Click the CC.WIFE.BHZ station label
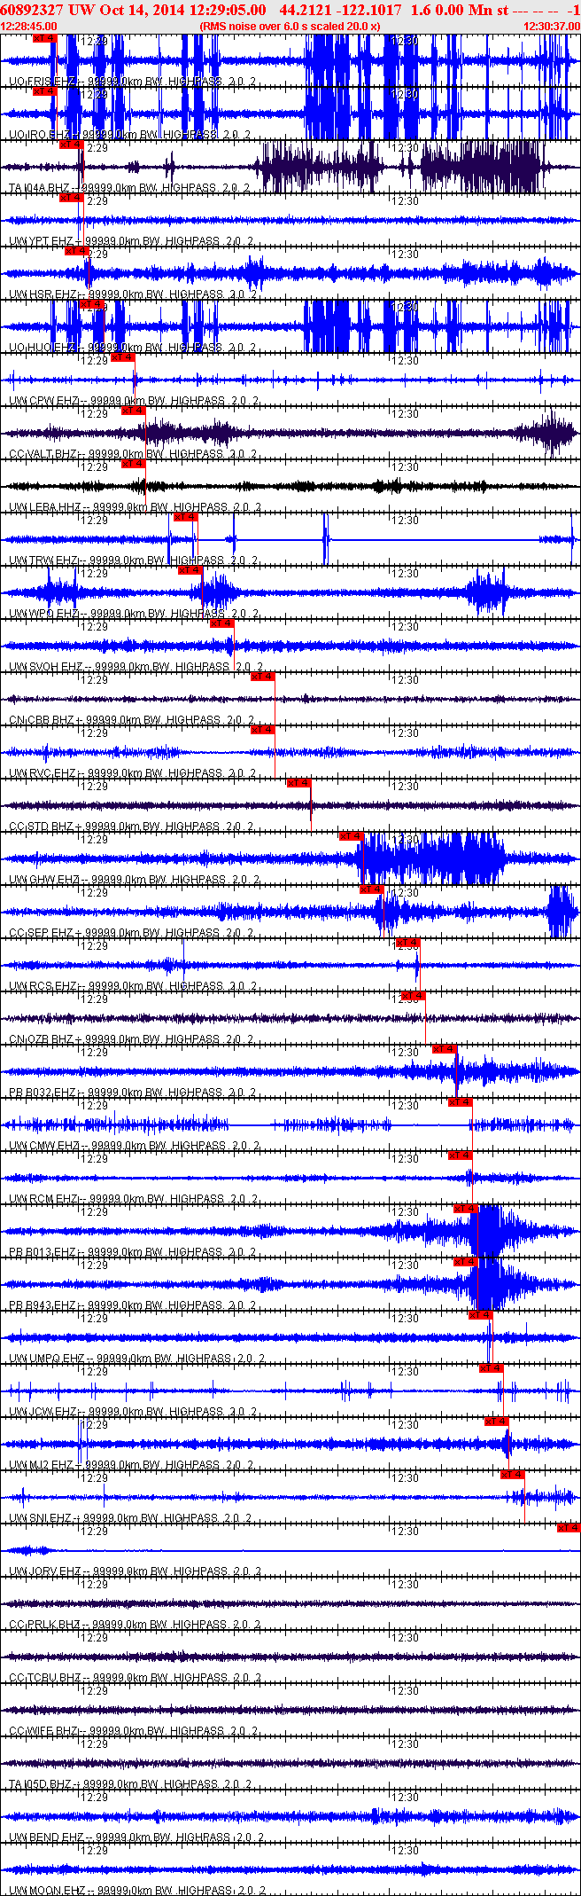581x1896 pixels. click(x=42, y=1731)
